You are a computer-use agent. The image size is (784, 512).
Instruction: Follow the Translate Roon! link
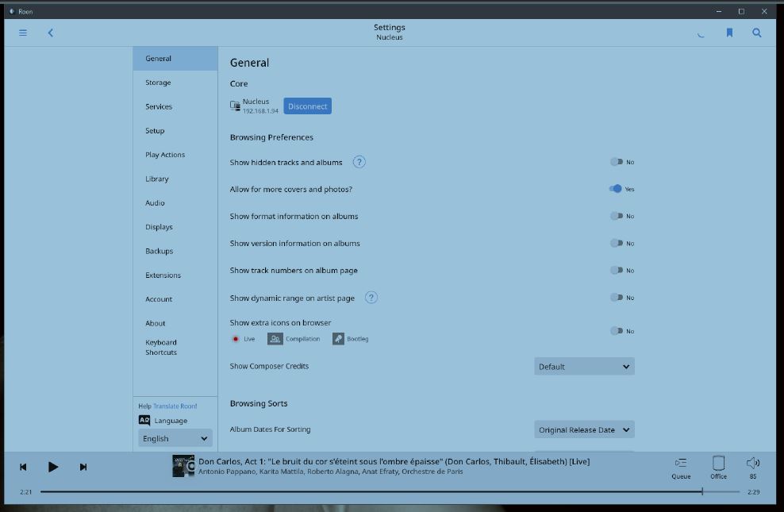[x=175, y=406]
